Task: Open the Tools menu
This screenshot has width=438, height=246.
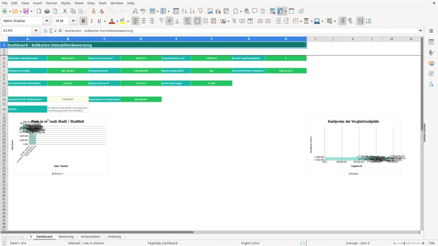Action: 103,3
